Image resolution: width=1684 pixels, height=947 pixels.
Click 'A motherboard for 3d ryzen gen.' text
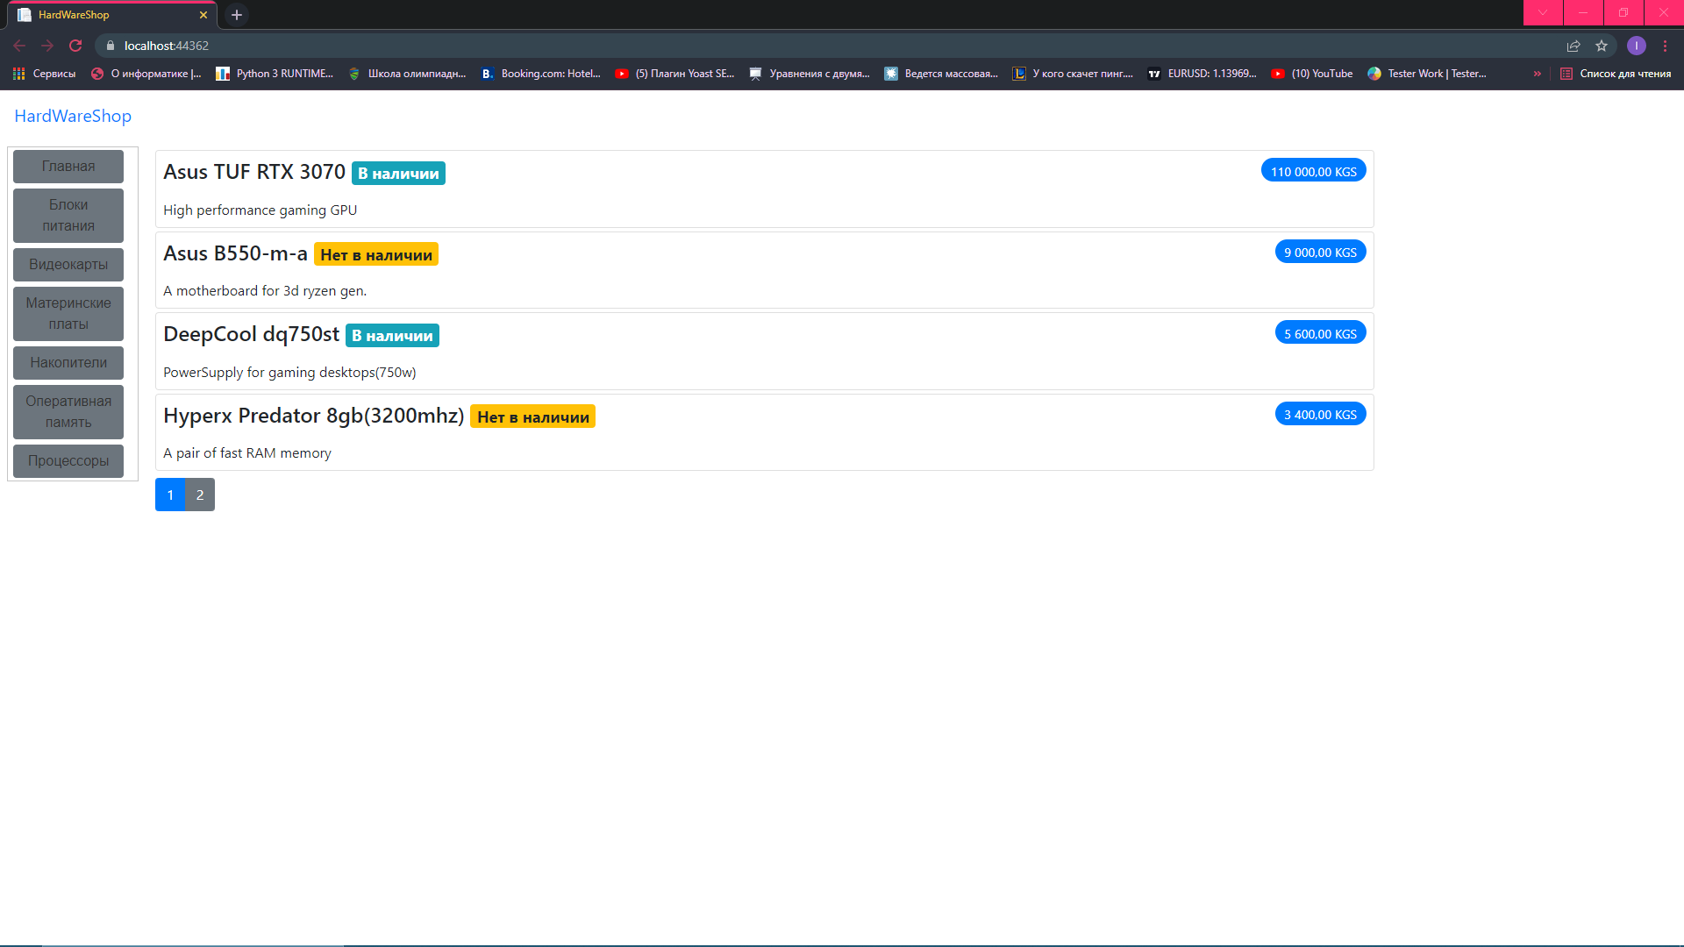(265, 291)
